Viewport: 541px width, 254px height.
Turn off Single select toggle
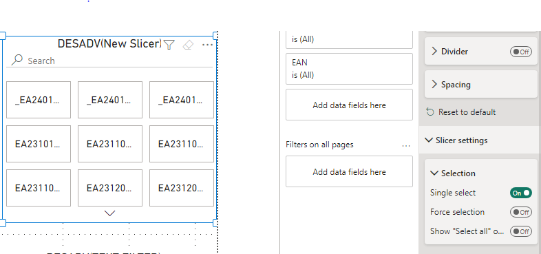tap(521, 193)
